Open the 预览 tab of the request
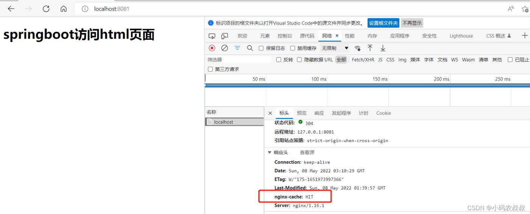Viewport: 530px width, 214px height. [302, 113]
